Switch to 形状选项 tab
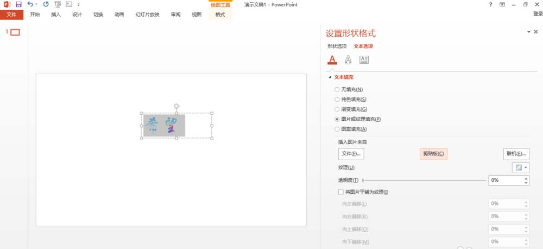 [337, 46]
